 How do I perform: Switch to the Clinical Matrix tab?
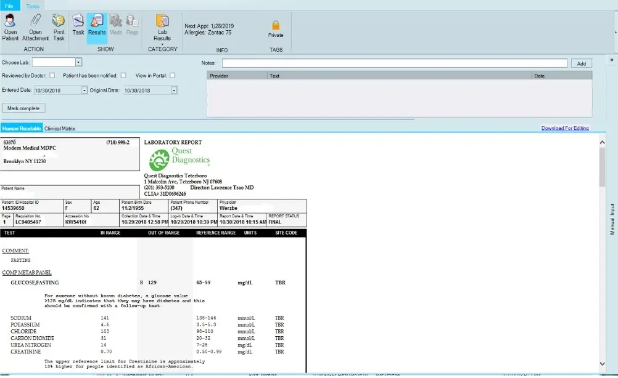coord(59,129)
